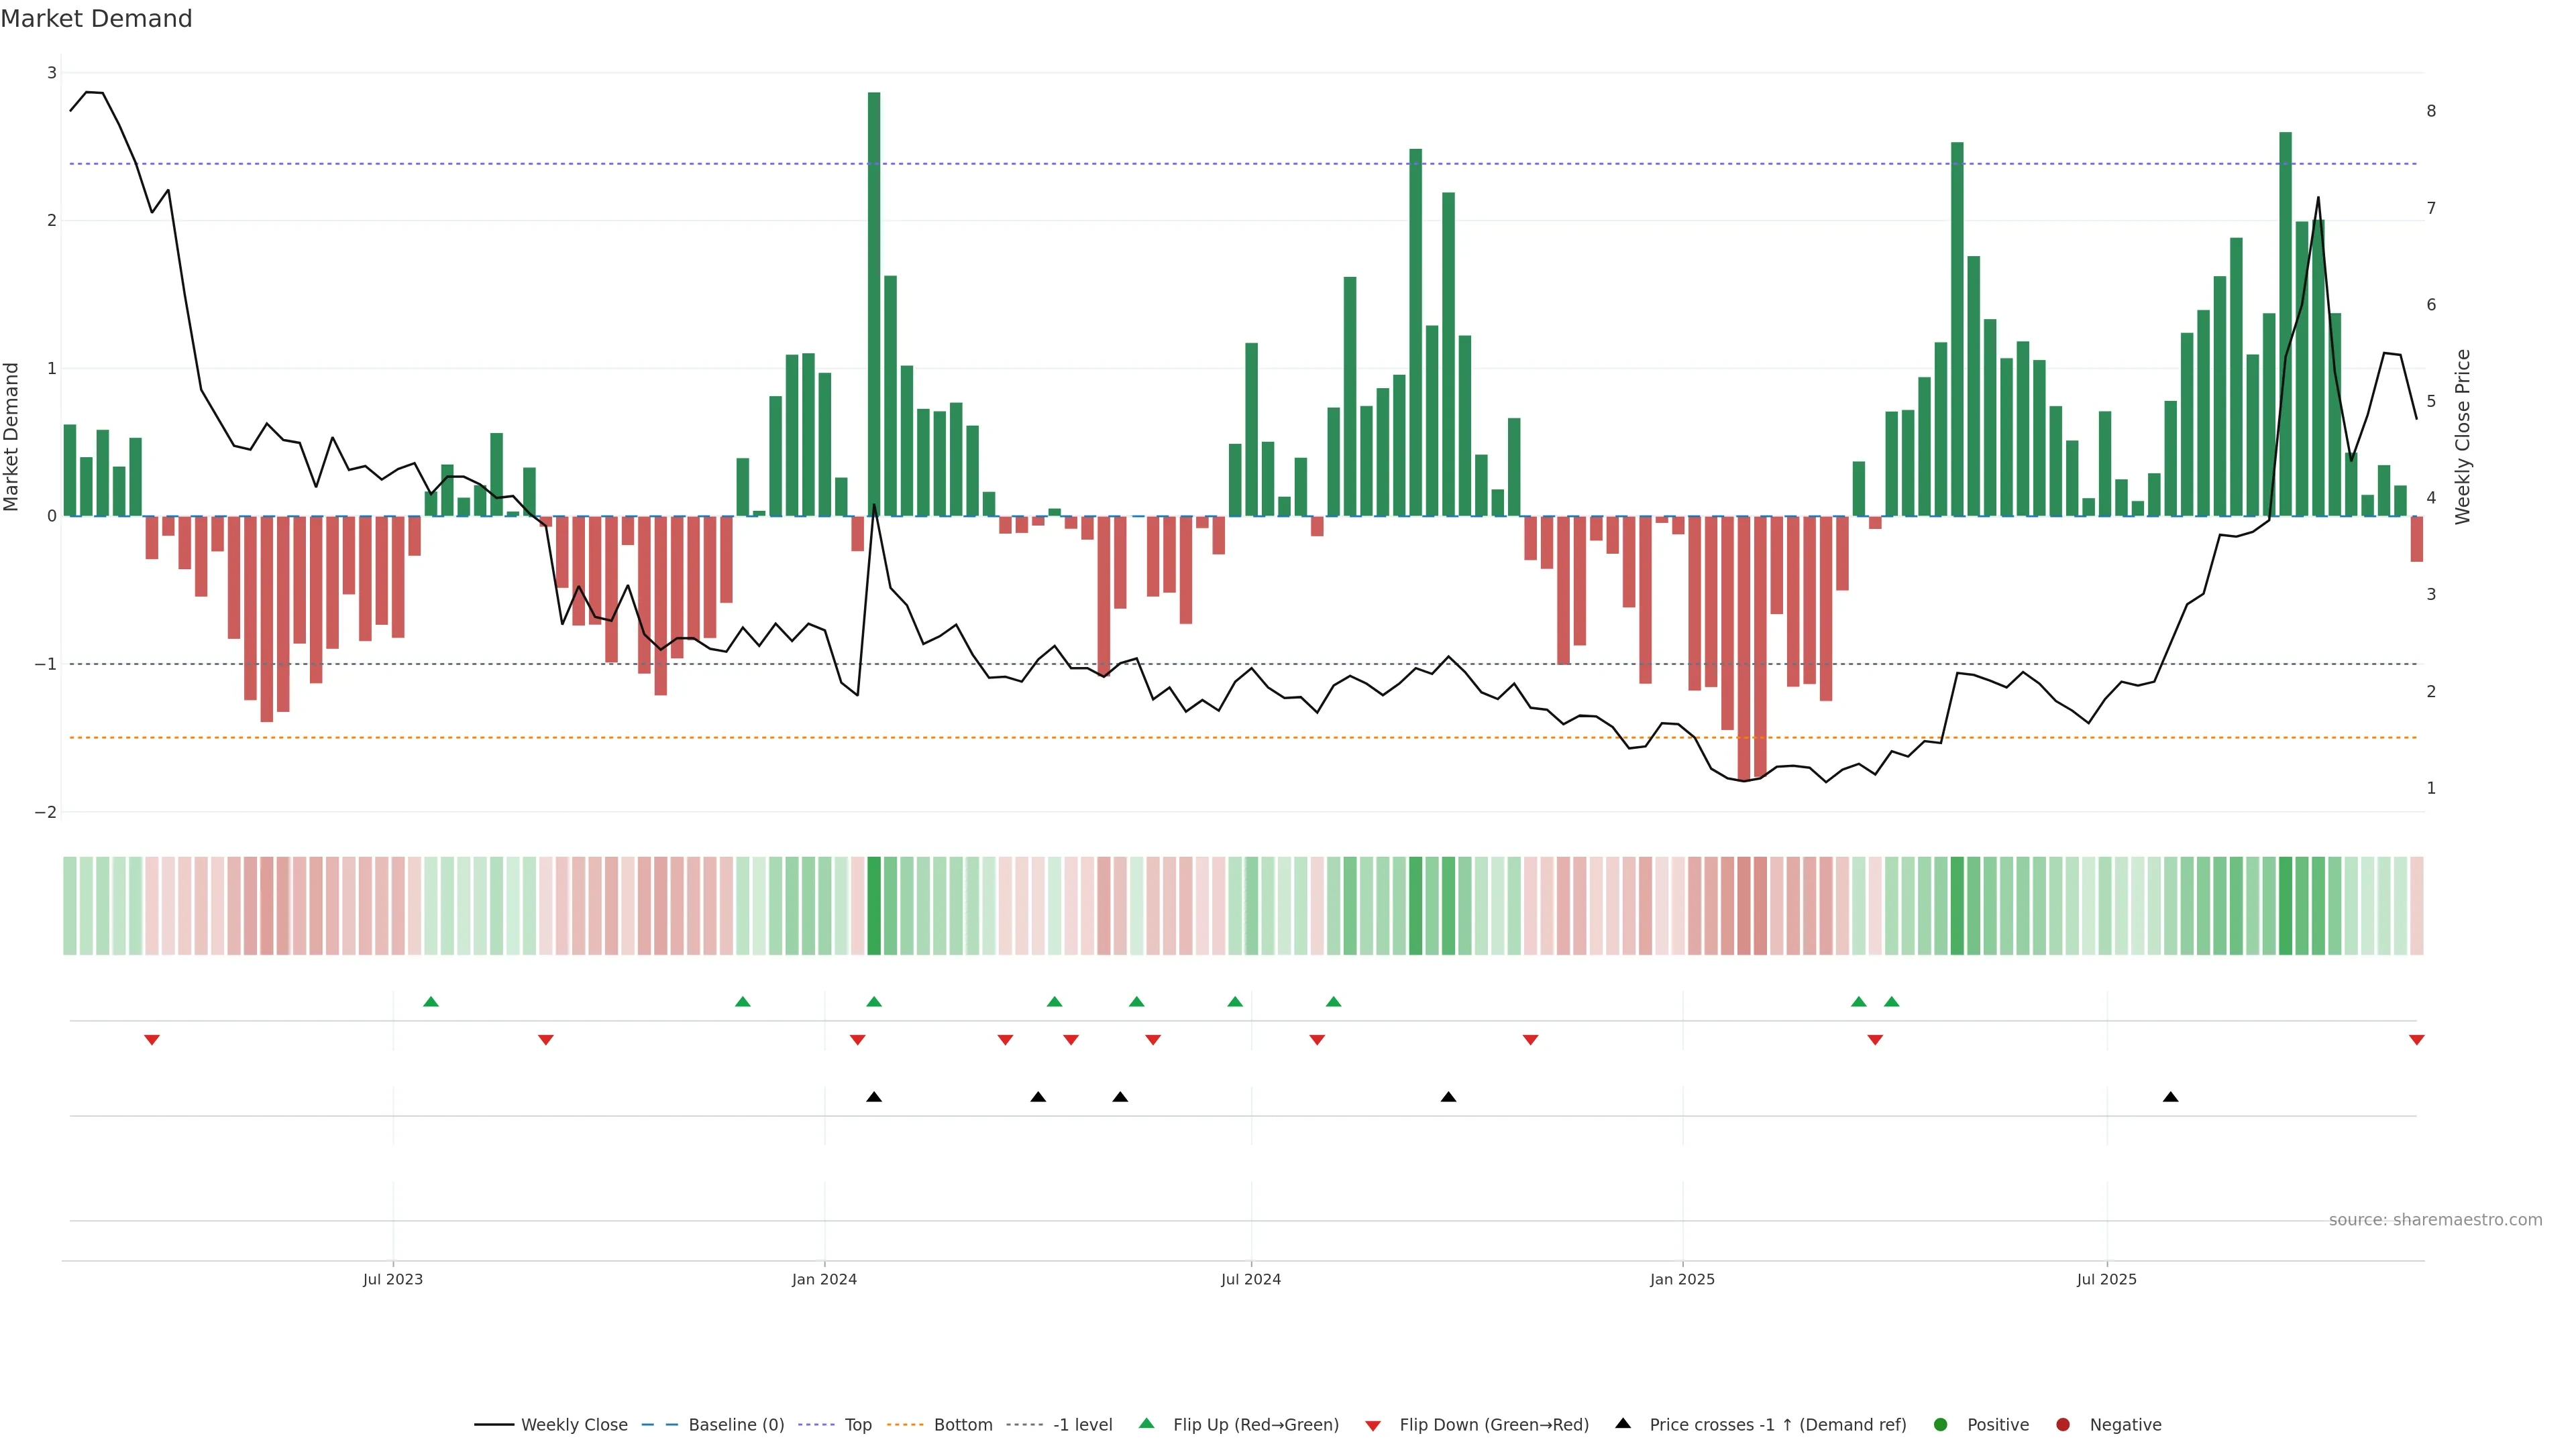Click the black Price crosses -1 legend icon
This screenshot has height=1448, width=2576.
(1623, 1423)
